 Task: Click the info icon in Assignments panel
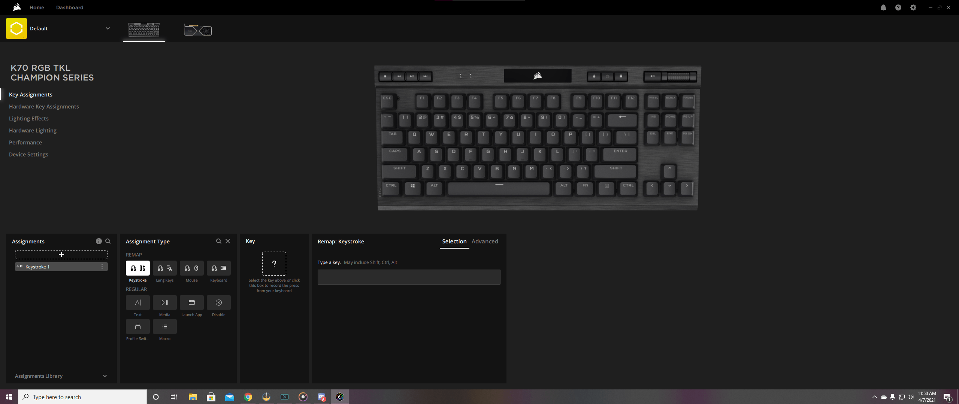click(99, 241)
